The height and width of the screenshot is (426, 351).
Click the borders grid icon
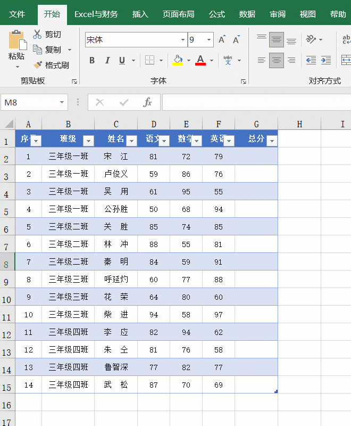pyautogui.click(x=150, y=60)
